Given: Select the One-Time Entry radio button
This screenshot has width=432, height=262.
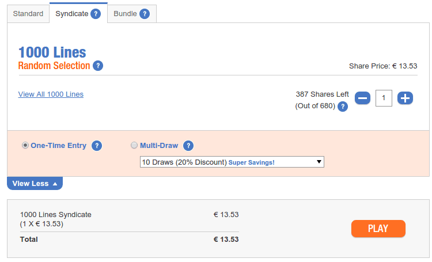Looking at the screenshot, I should (25, 145).
